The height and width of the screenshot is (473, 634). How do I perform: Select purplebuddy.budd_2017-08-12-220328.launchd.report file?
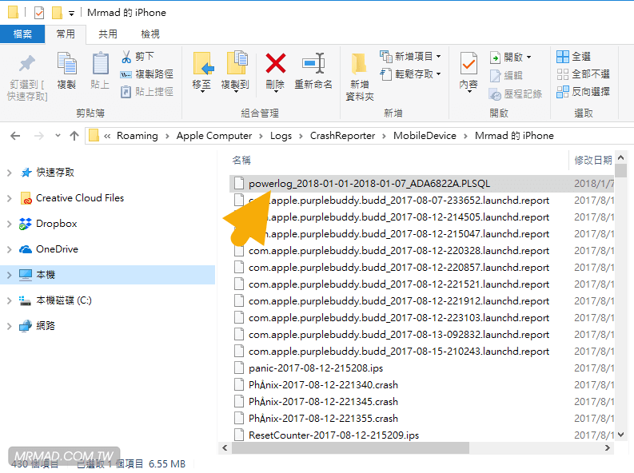click(398, 251)
